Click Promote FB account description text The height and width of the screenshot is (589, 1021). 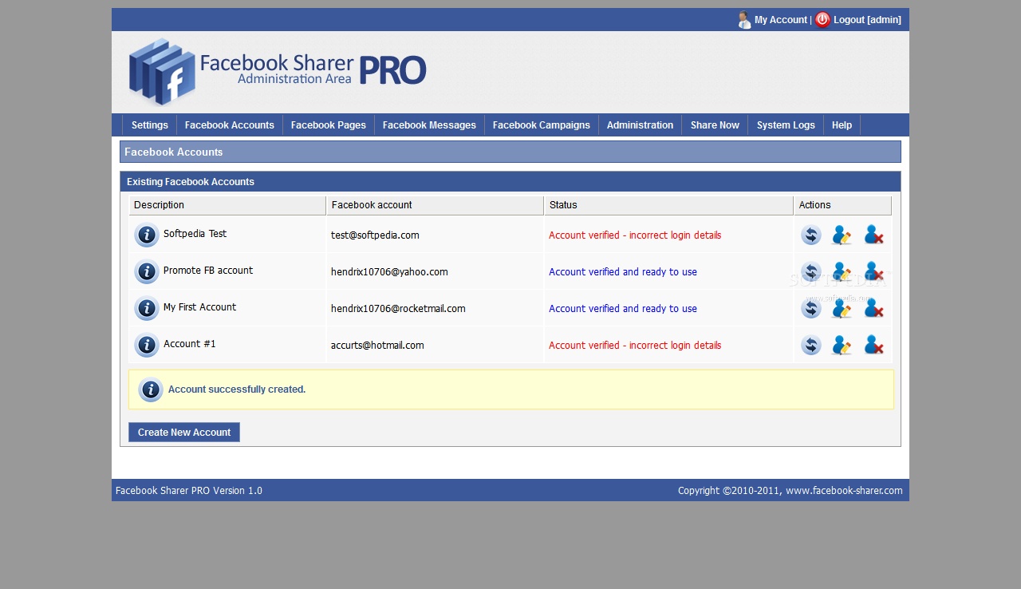(208, 271)
